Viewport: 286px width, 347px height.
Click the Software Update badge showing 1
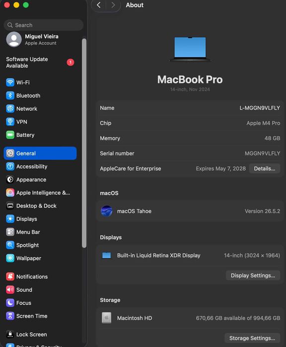click(x=71, y=62)
